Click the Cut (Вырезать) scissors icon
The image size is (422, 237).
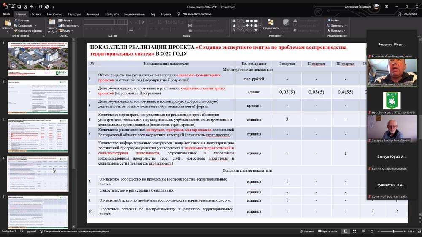click(x=16, y=20)
